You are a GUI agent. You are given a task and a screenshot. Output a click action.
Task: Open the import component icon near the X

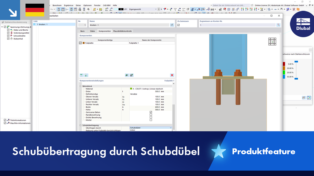(127, 75)
